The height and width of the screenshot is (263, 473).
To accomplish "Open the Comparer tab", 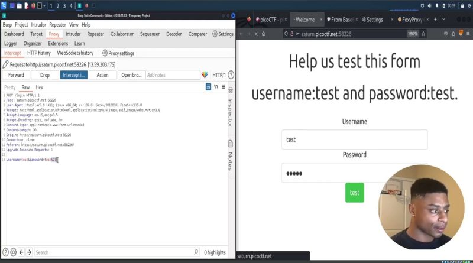I will [197, 34].
